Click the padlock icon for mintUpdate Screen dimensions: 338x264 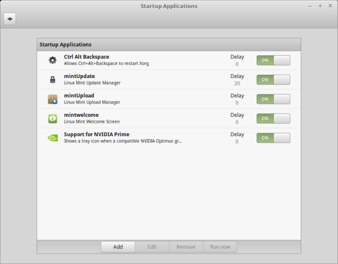click(53, 80)
